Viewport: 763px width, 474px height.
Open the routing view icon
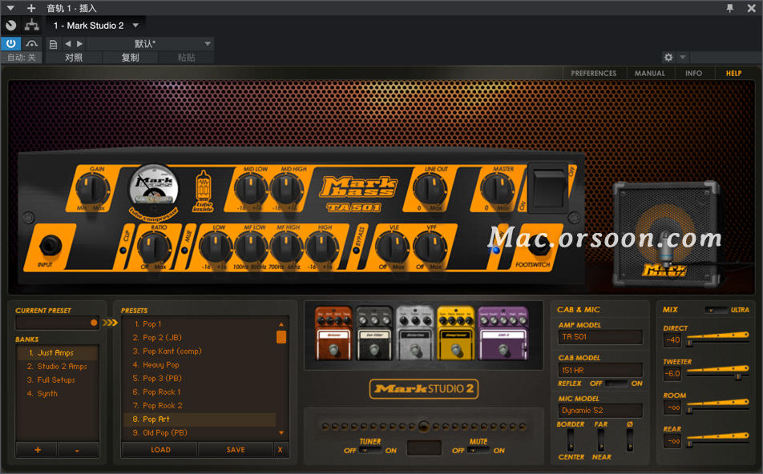click(x=32, y=26)
